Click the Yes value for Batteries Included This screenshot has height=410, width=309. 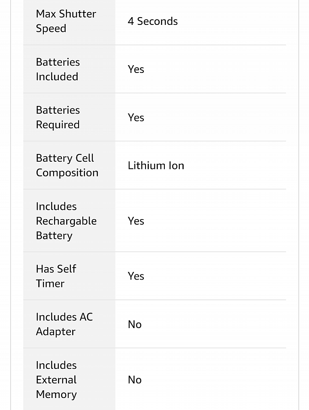pyautogui.click(x=136, y=69)
